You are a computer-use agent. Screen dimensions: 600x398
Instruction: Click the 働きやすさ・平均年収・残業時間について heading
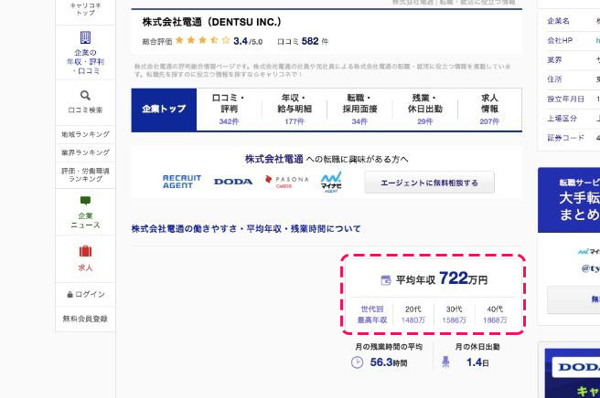pyautogui.click(x=246, y=229)
